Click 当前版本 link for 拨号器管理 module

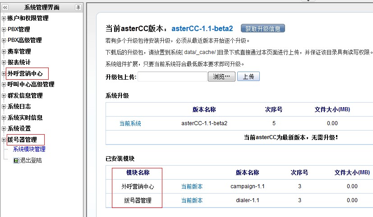pyautogui.click(x=192, y=200)
